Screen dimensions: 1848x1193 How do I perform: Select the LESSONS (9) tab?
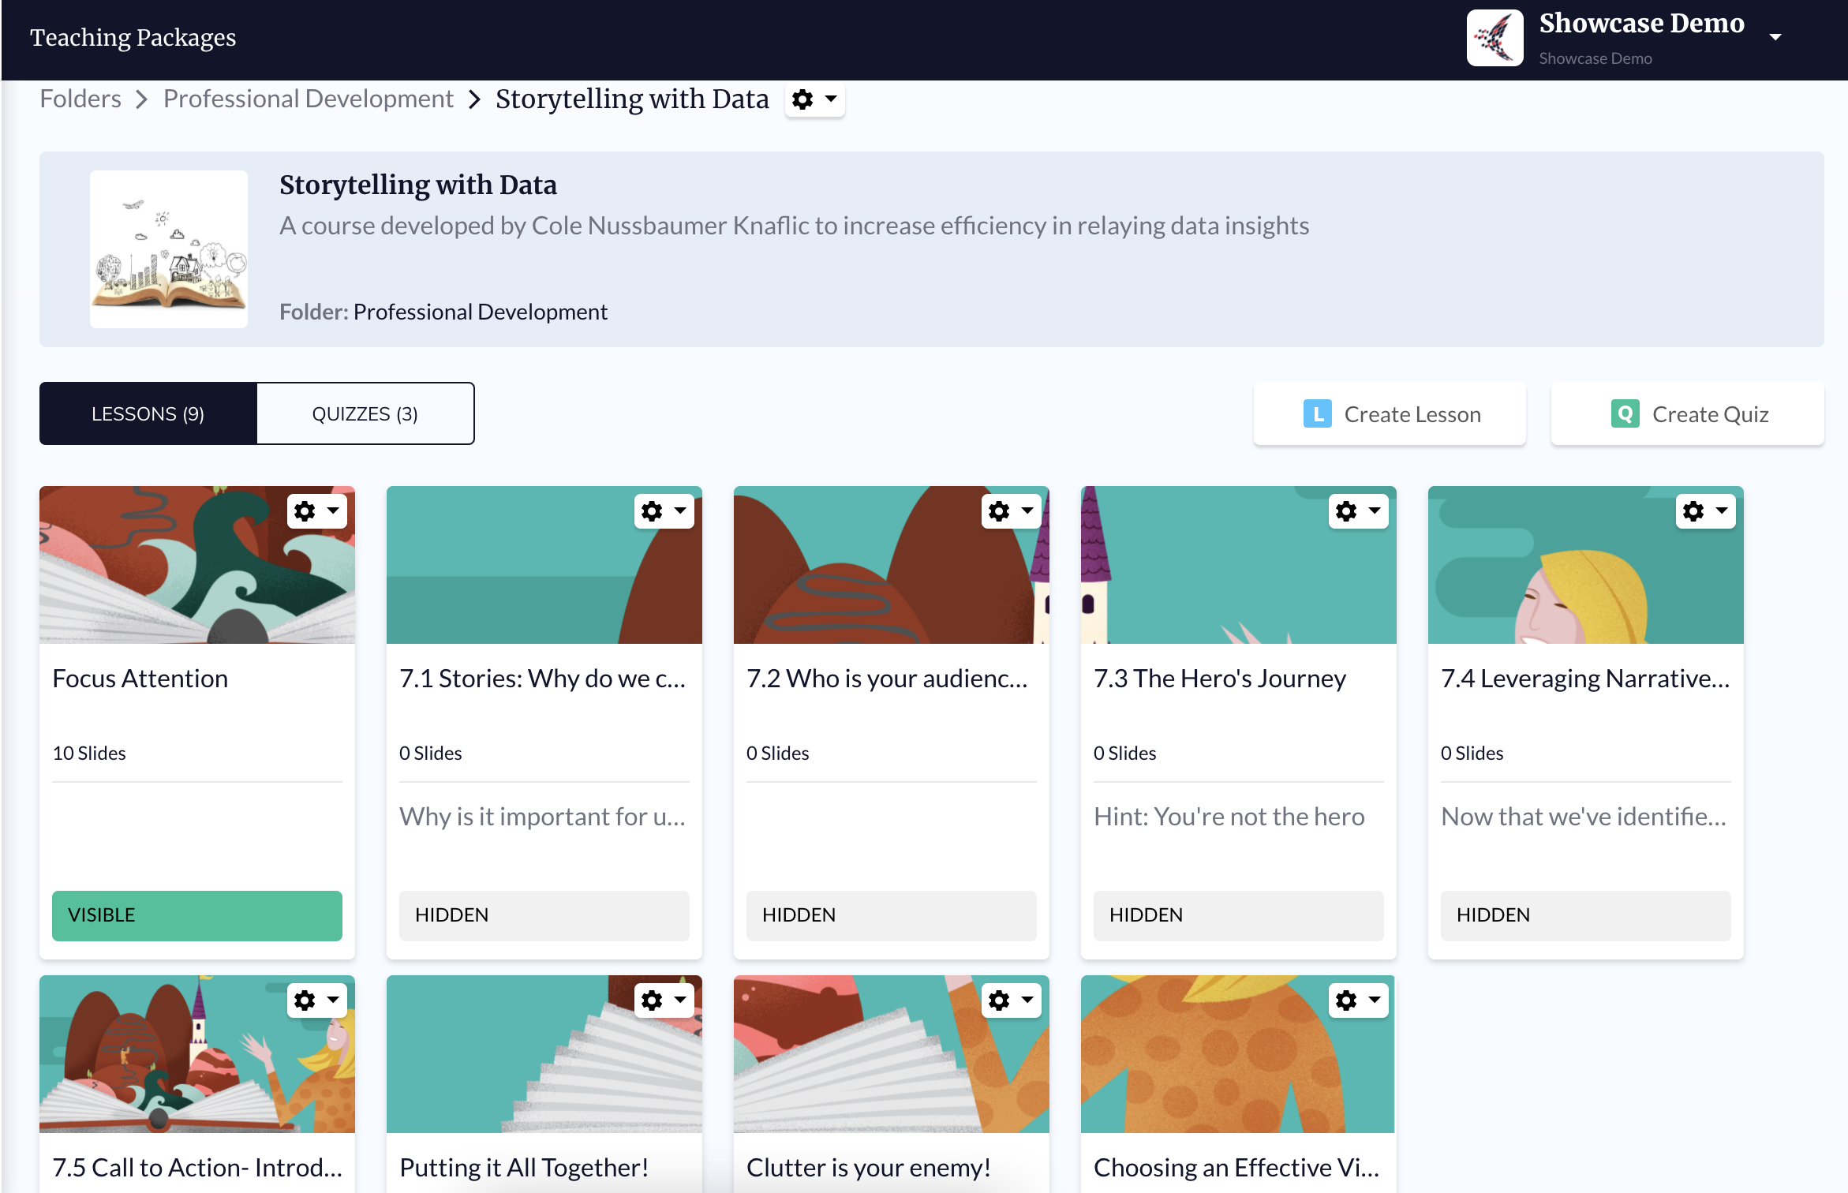coord(148,414)
